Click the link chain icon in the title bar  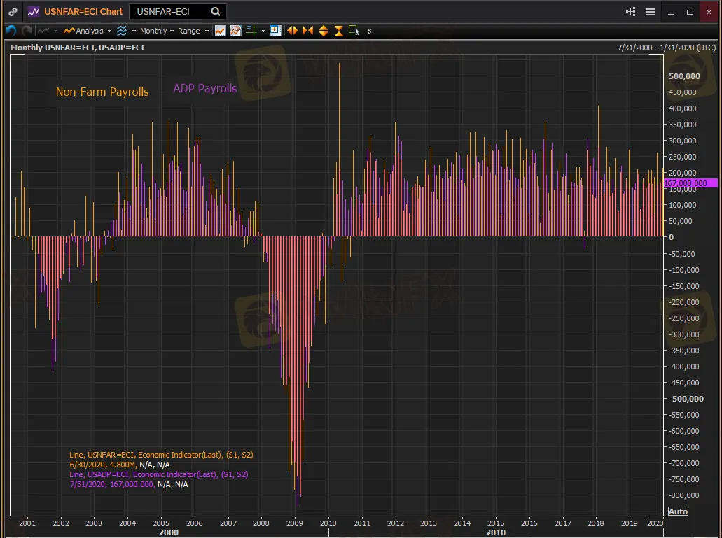tap(13, 12)
